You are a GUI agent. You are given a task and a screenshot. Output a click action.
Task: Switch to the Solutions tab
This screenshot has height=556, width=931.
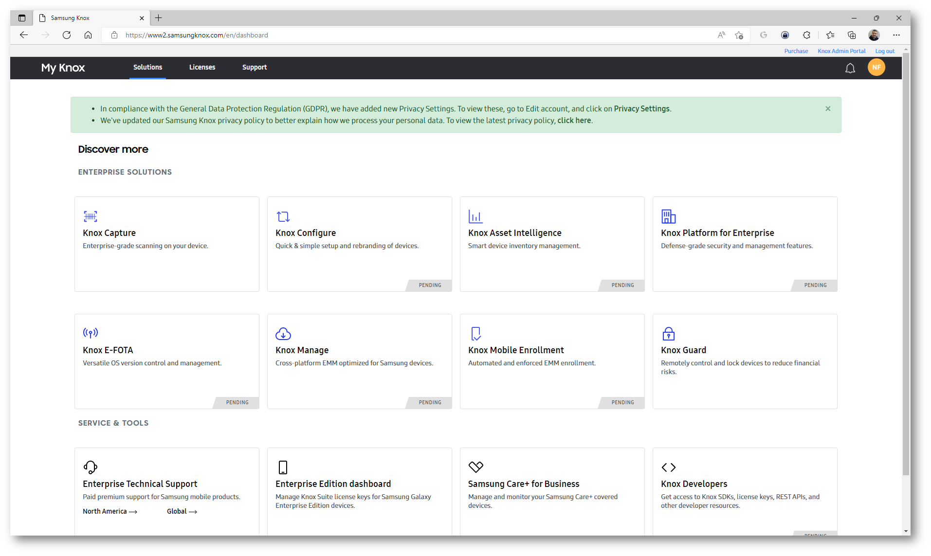point(147,68)
